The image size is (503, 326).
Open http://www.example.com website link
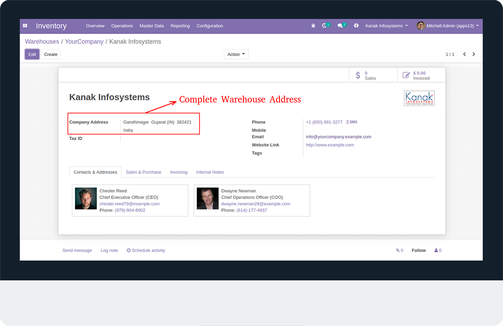click(330, 145)
